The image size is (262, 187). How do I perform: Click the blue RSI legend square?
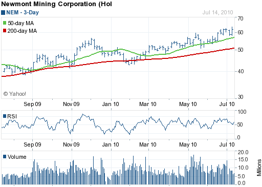[5, 116]
